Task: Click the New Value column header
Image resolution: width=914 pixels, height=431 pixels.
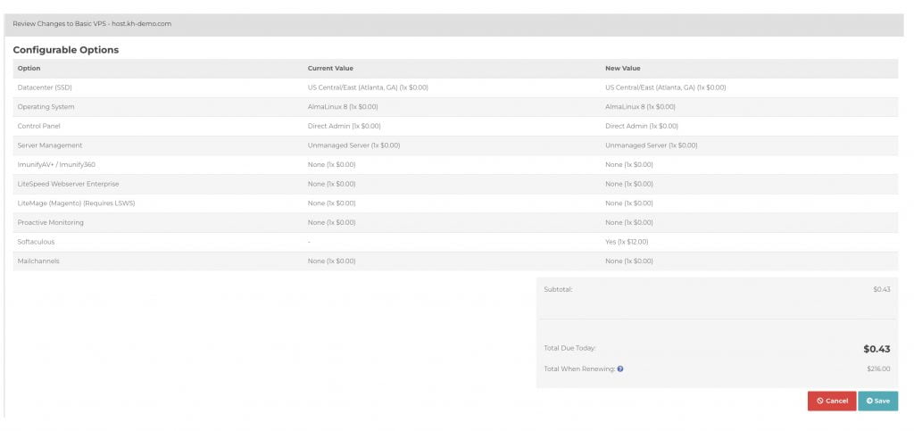Action: [622, 68]
